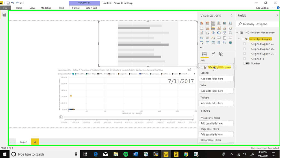Click the play axis timeline slider
281x159 pixels.
point(129,117)
